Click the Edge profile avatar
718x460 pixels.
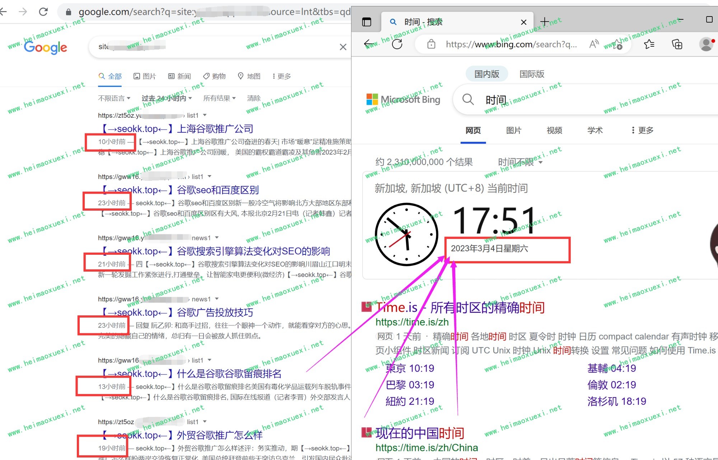point(706,44)
